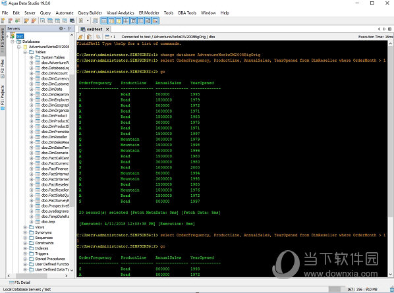Screen dimensions: 394x293
Task: Open the DBA Tools menu
Action: pyautogui.click(x=187, y=13)
